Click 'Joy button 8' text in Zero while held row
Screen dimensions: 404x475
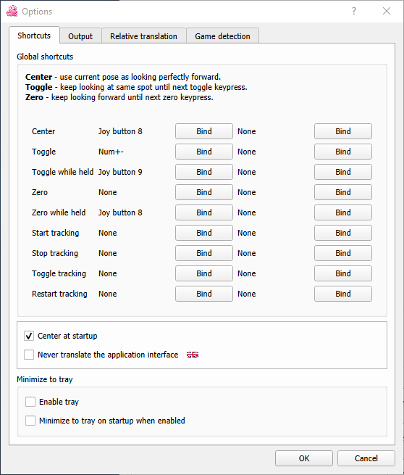coord(120,212)
